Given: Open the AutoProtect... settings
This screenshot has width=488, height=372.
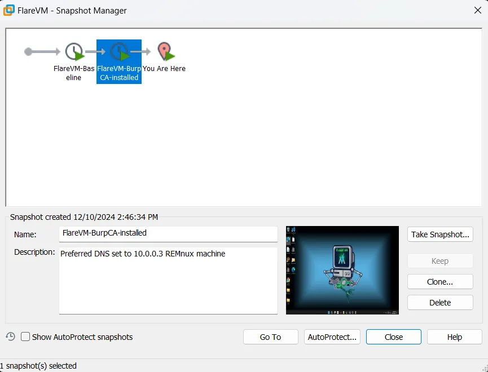Looking at the screenshot, I should 332,337.
